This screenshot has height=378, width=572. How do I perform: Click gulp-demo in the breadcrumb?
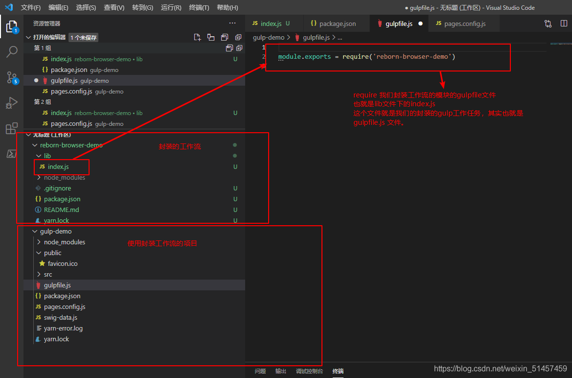(269, 37)
